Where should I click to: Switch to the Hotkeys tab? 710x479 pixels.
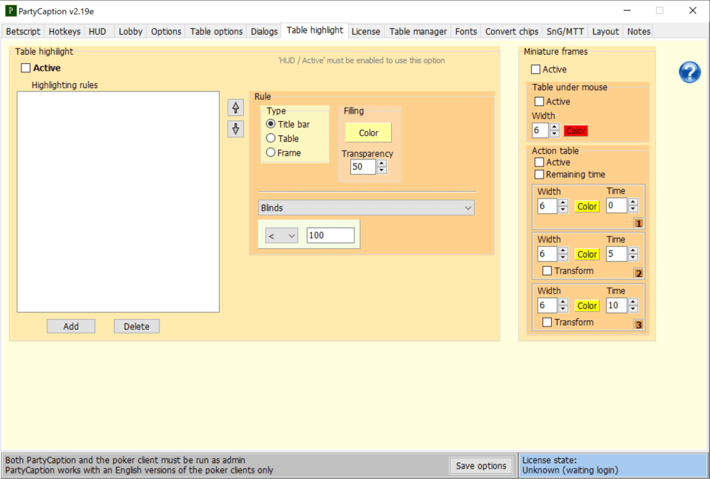(x=64, y=31)
